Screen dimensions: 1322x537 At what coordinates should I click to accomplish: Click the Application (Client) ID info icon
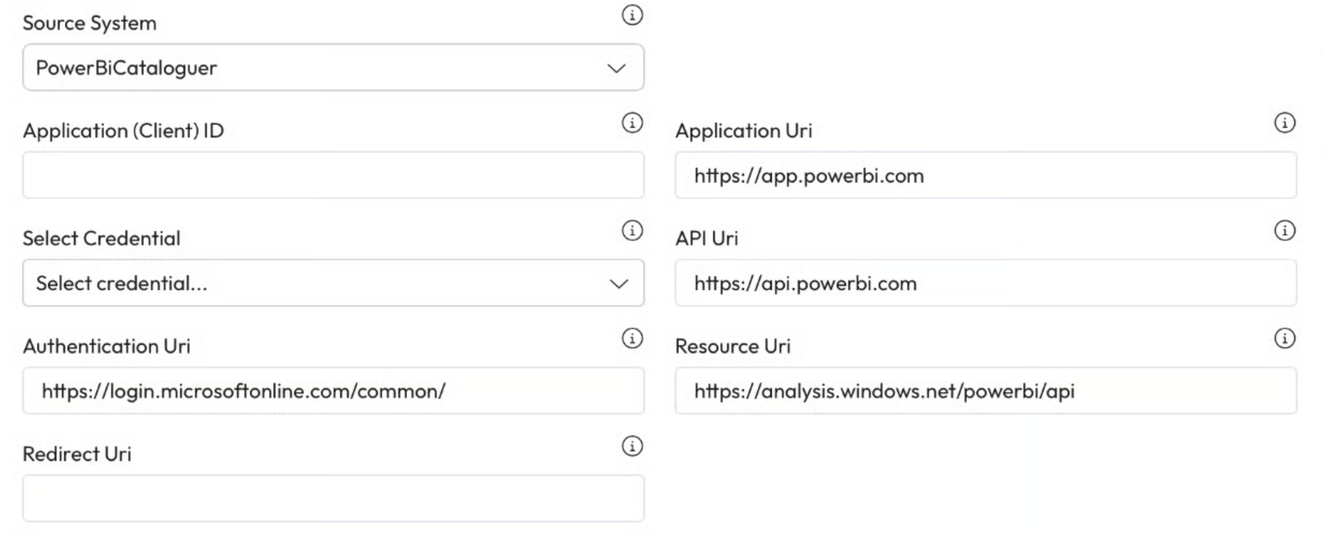632,123
